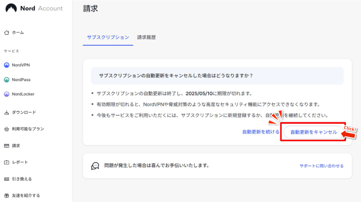Open the 請求履歴 tab
The image size is (361, 202).
pyautogui.click(x=147, y=38)
